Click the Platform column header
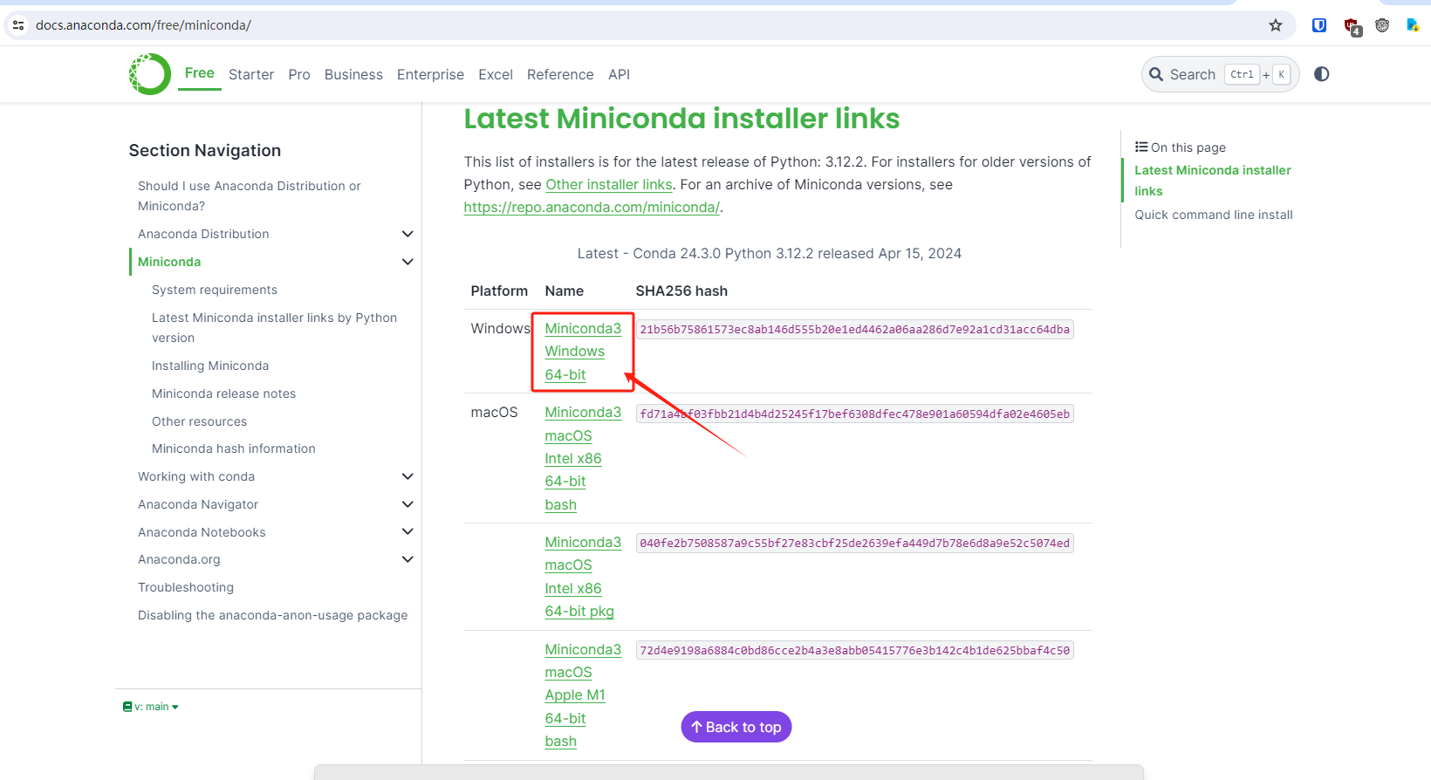Screen dimensions: 1431x780 point(499,291)
